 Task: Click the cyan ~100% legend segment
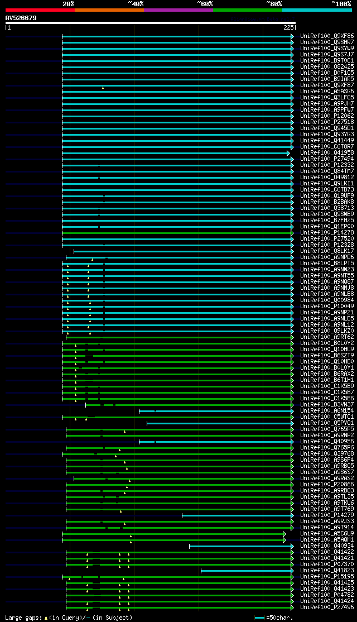[317, 9]
